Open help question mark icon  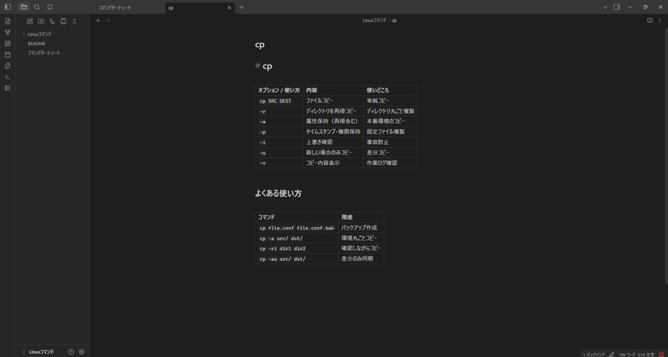coord(70,352)
